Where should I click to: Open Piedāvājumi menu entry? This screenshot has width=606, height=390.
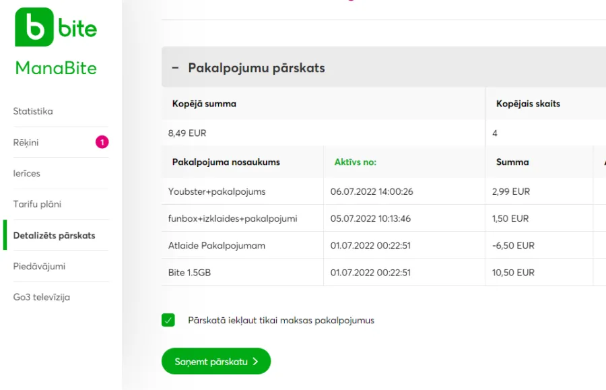(x=39, y=266)
